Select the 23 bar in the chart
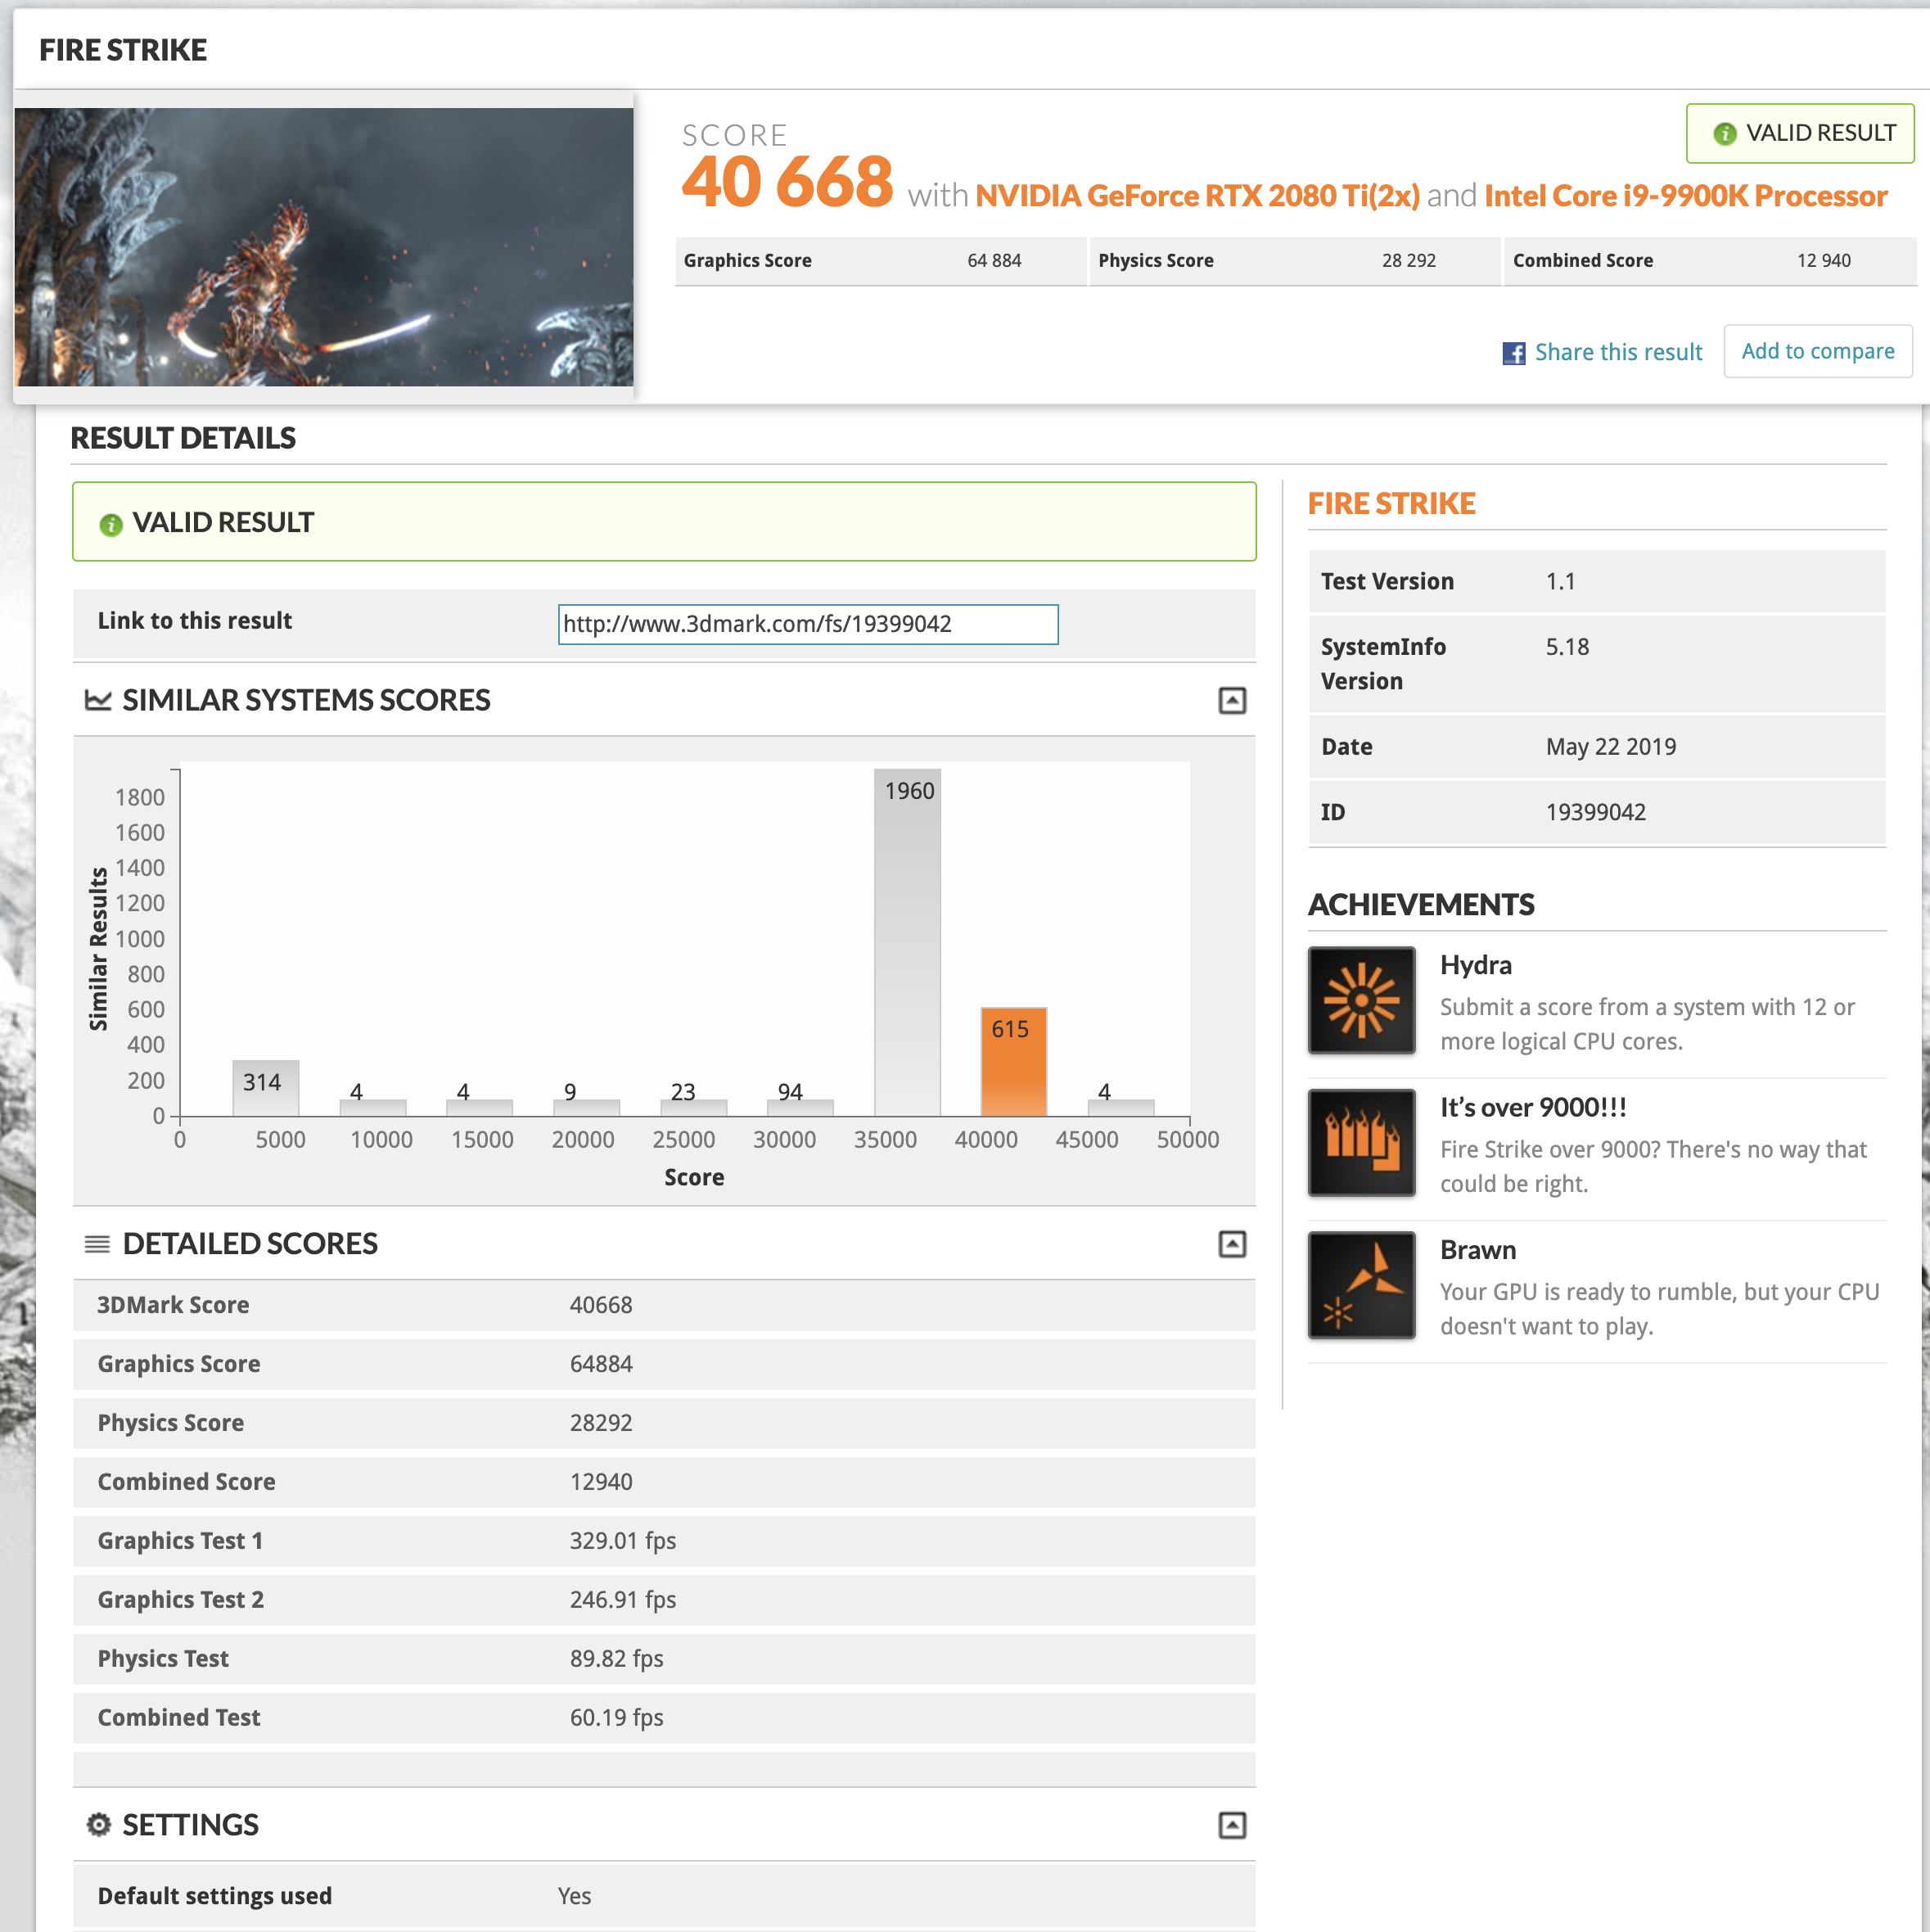 pos(693,1108)
